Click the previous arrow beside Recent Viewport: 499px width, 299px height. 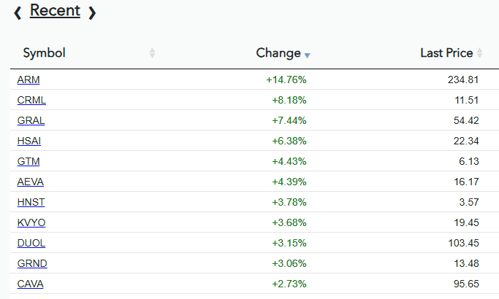click(18, 12)
